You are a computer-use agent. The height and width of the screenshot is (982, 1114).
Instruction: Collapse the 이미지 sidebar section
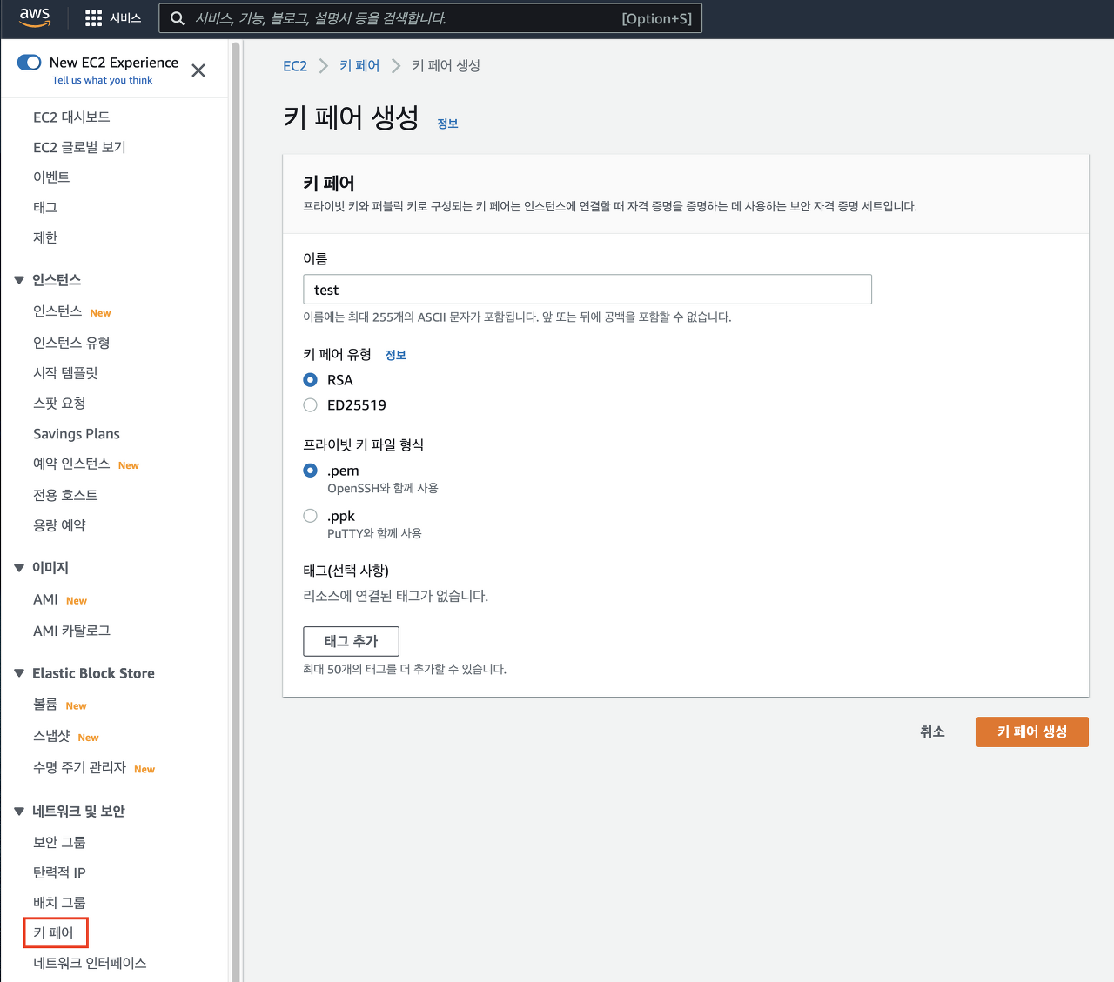(x=19, y=568)
